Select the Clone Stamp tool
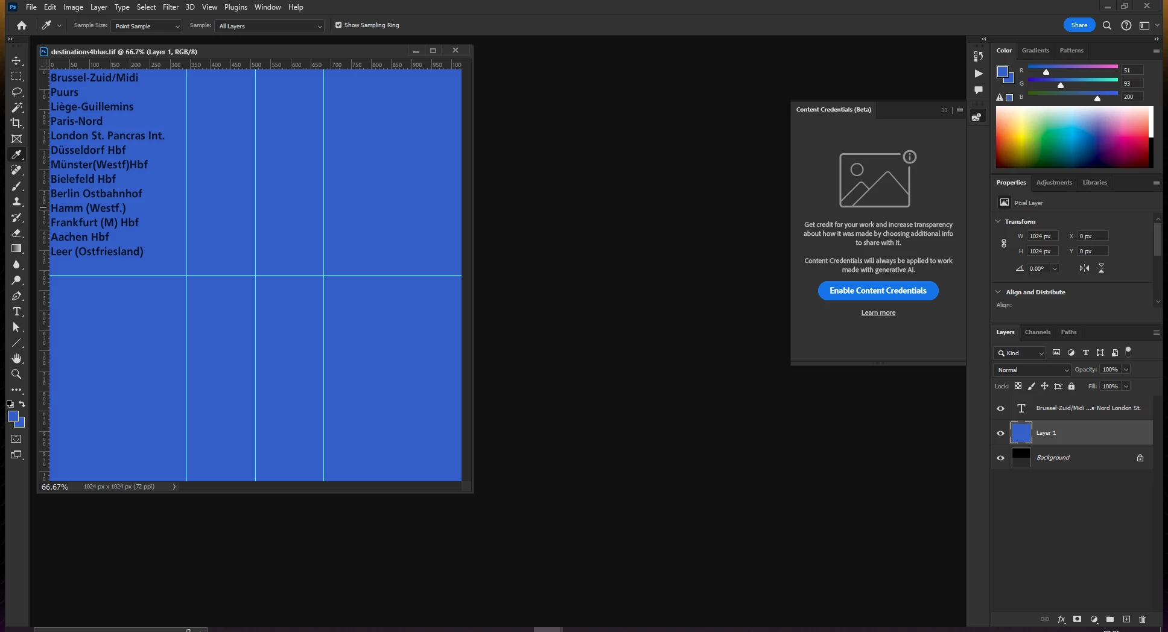Screen dimensions: 1168x632 coord(16,201)
